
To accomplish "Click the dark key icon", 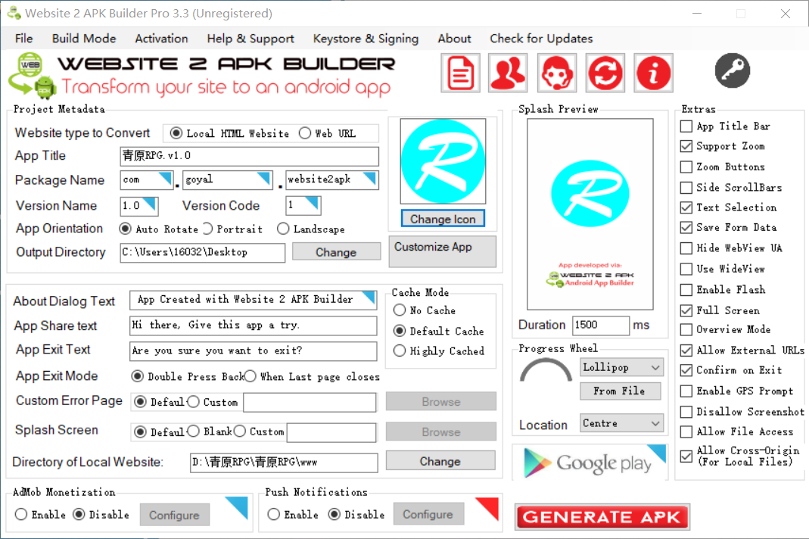I will (x=732, y=70).
